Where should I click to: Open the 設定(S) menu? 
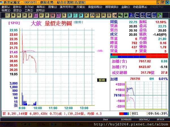(x=18, y=10)
